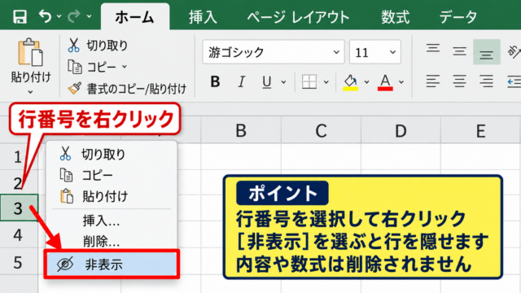Toggle Bold formatting

(x=215, y=81)
